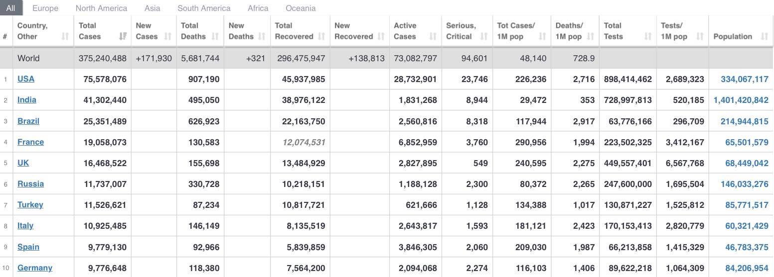Open the Spain country link
The height and width of the screenshot is (277, 774).
[28, 247]
